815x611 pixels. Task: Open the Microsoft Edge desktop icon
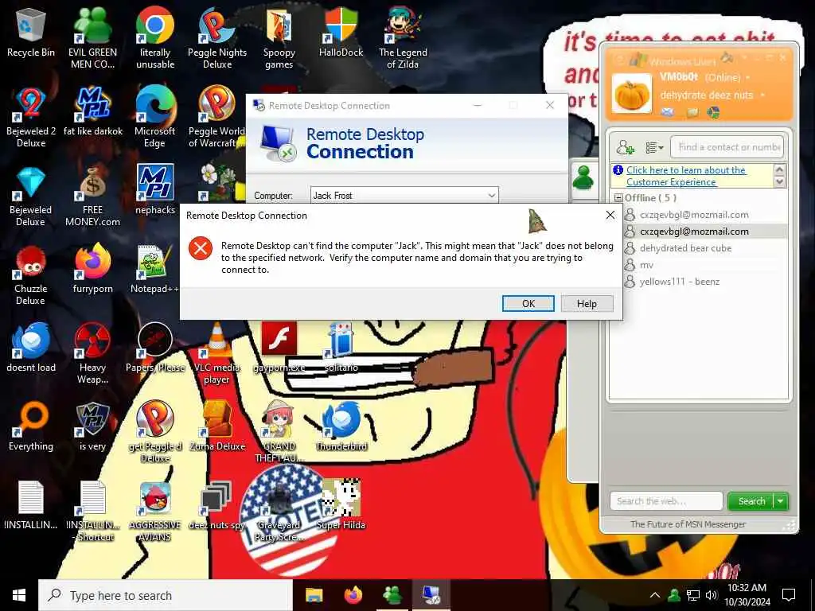[x=155, y=118]
